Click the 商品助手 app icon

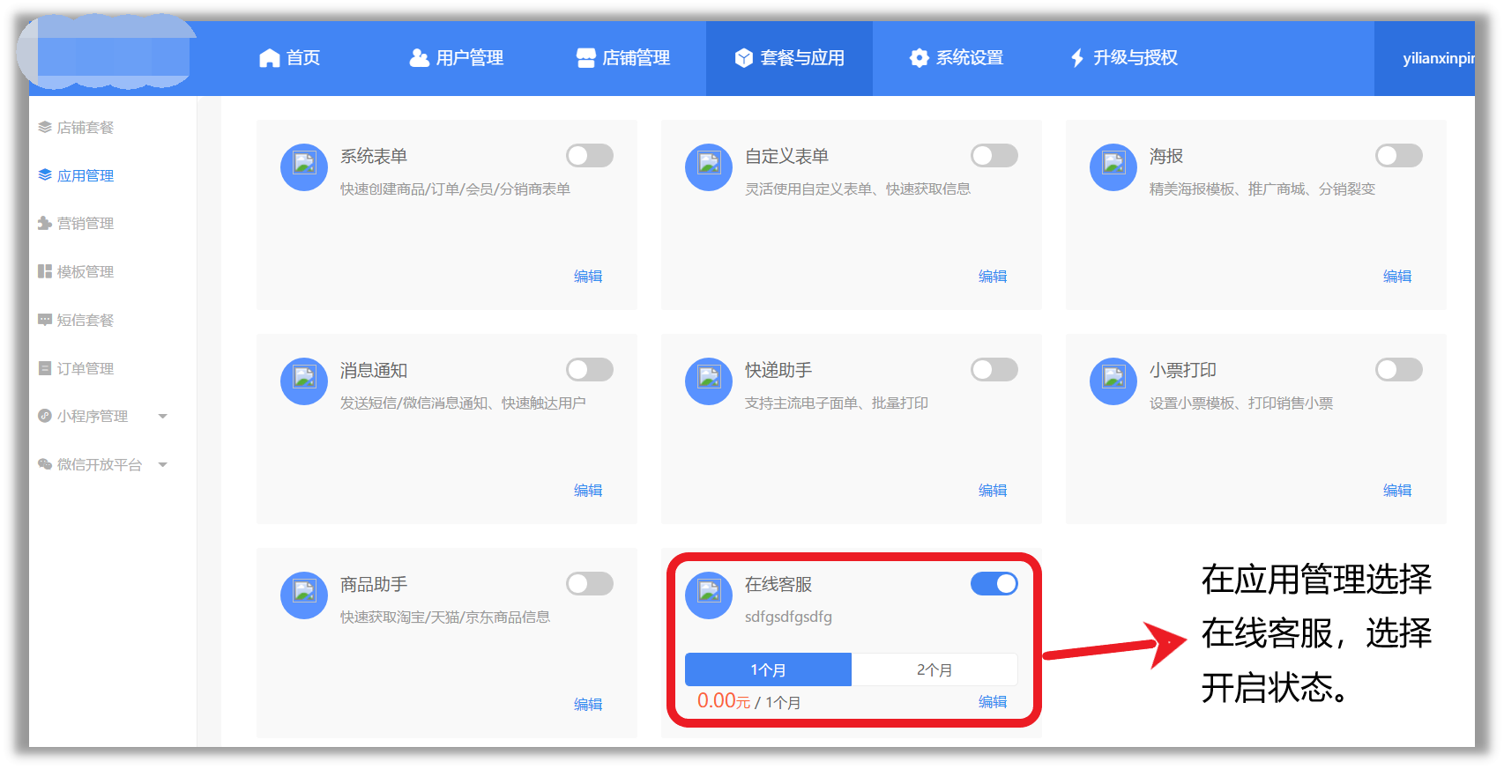(x=304, y=595)
